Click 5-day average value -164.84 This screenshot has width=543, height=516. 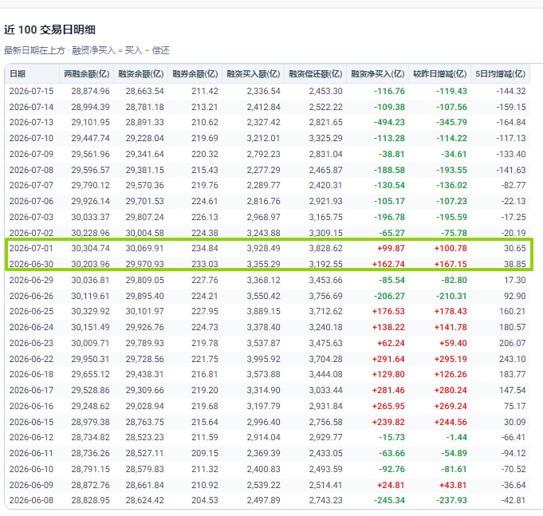pos(511,122)
